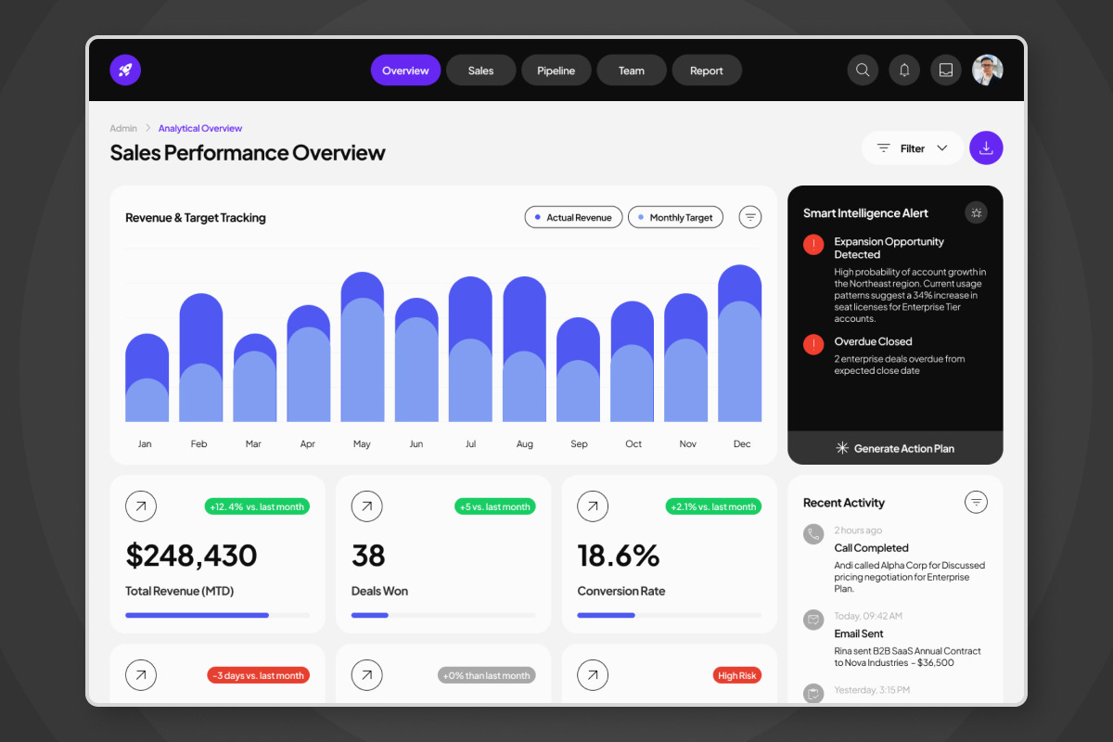Click the purple download button
1113x742 pixels.
986,147
